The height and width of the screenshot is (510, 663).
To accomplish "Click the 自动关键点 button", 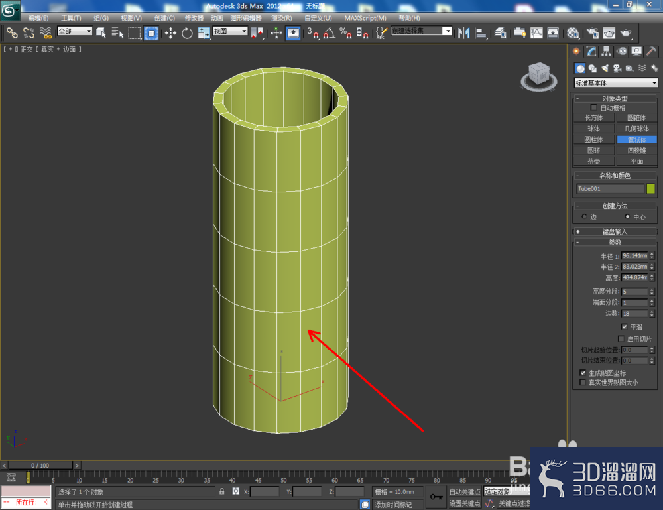I will [x=465, y=491].
